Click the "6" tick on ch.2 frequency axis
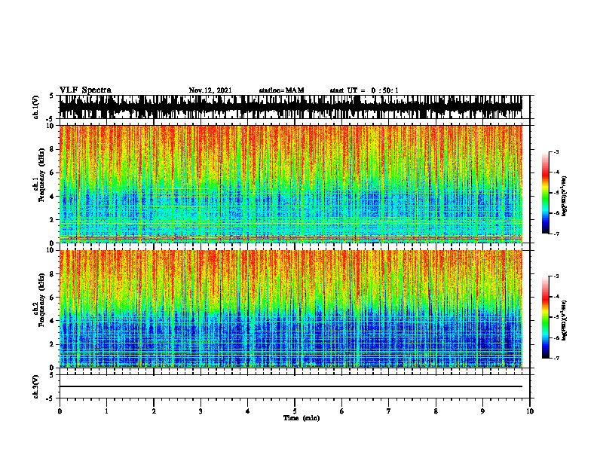 pos(53,298)
